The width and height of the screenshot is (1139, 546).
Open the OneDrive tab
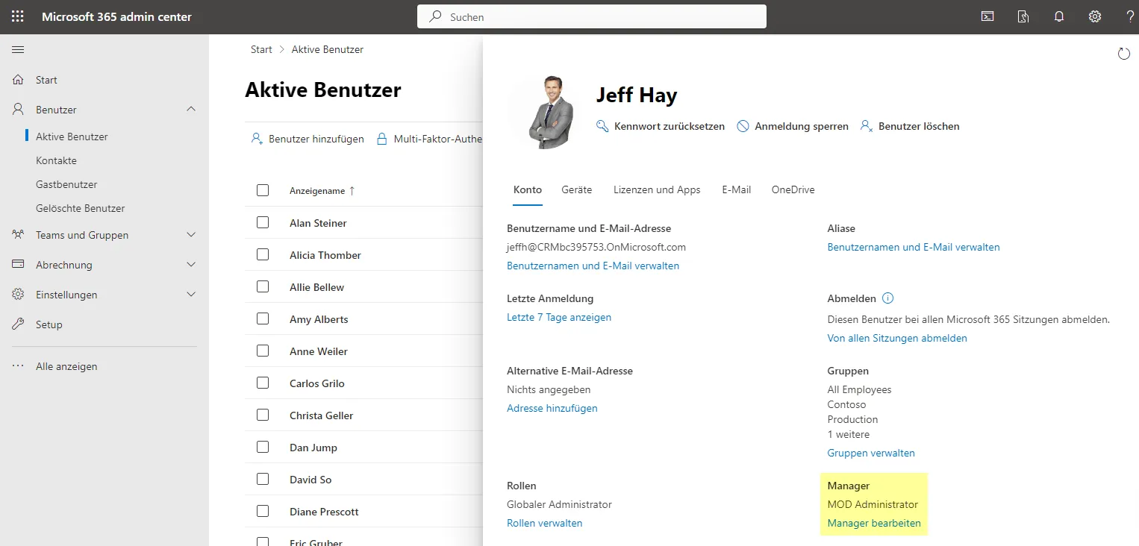pyautogui.click(x=793, y=189)
